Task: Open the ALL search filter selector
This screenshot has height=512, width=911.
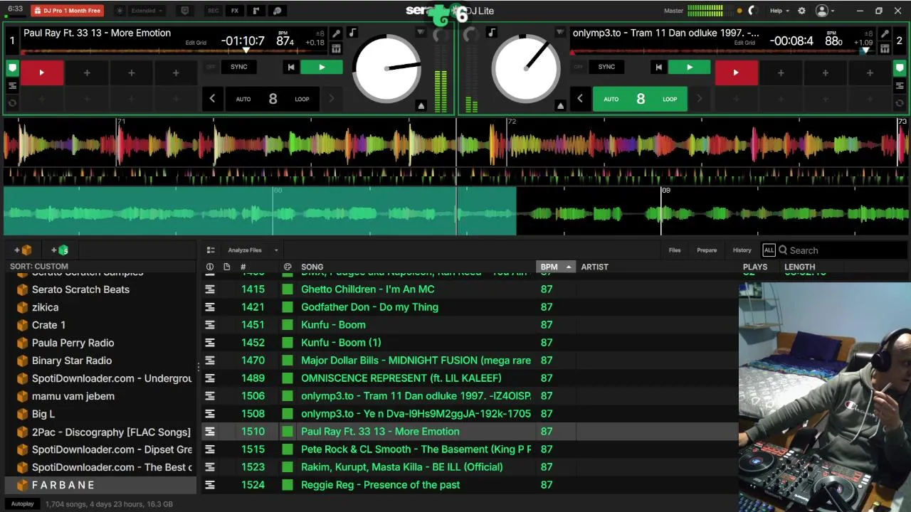Action: tap(769, 250)
